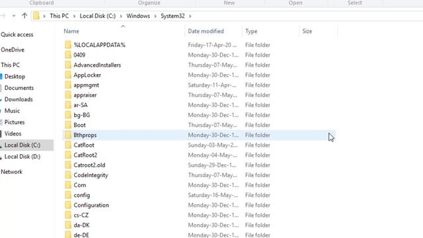Image resolution: width=423 pixels, height=238 pixels.
Task: Click the date Sunday-03-May of CatRoot
Action: tap(213, 145)
